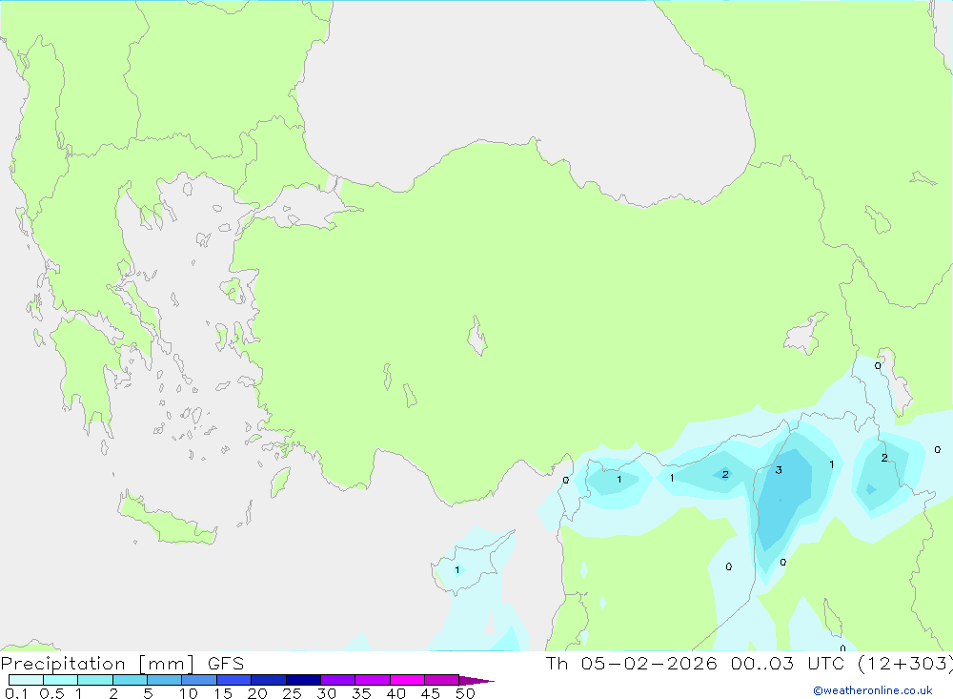Click the '15' legend scale label
953x699 pixels.
pyautogui.click(x=223, y=693)
